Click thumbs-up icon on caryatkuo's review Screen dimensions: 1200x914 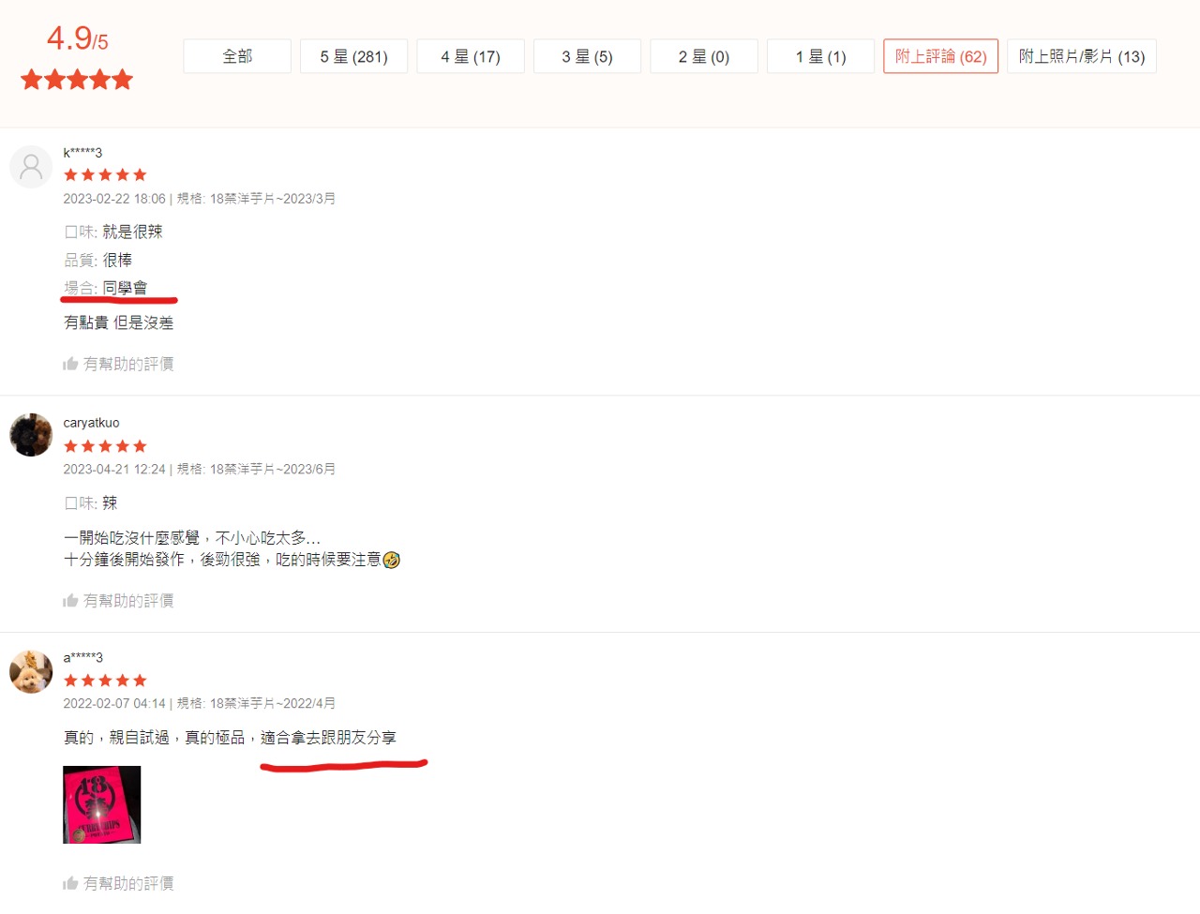(70, 601)
